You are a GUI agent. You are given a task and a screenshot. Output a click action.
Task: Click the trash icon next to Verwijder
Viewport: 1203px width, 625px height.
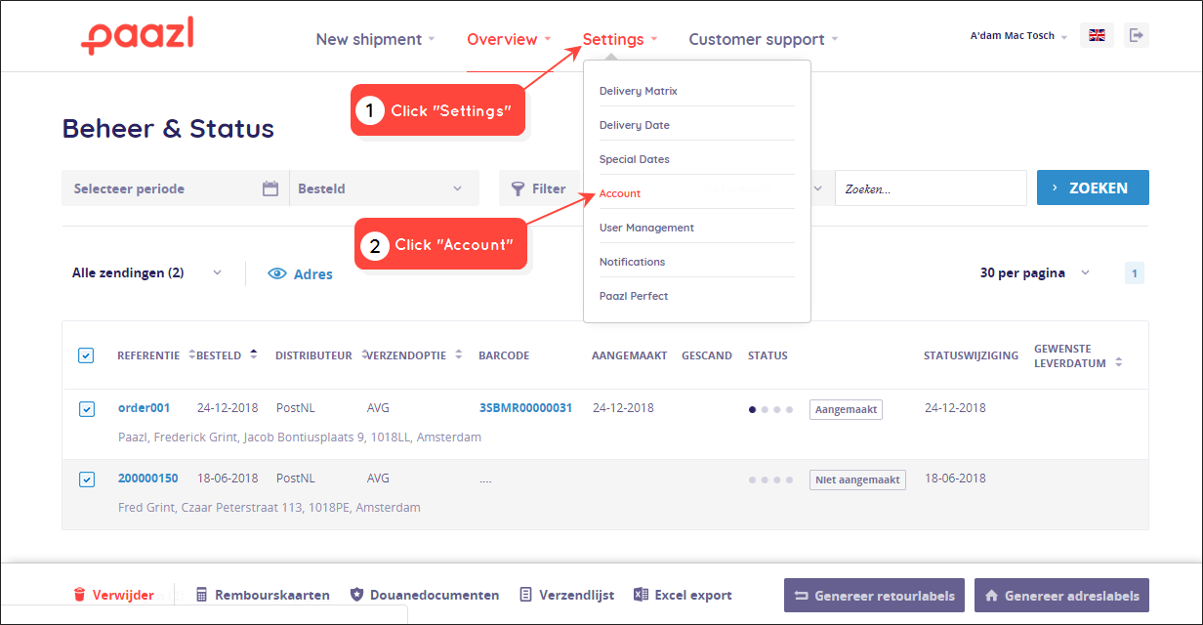click(x=80, y=595)
